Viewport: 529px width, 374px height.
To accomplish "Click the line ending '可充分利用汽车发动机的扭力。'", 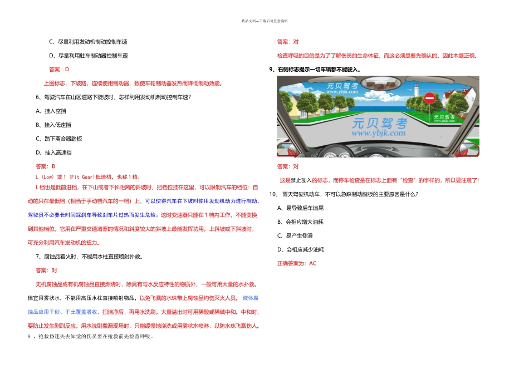I will coord(63,243).
